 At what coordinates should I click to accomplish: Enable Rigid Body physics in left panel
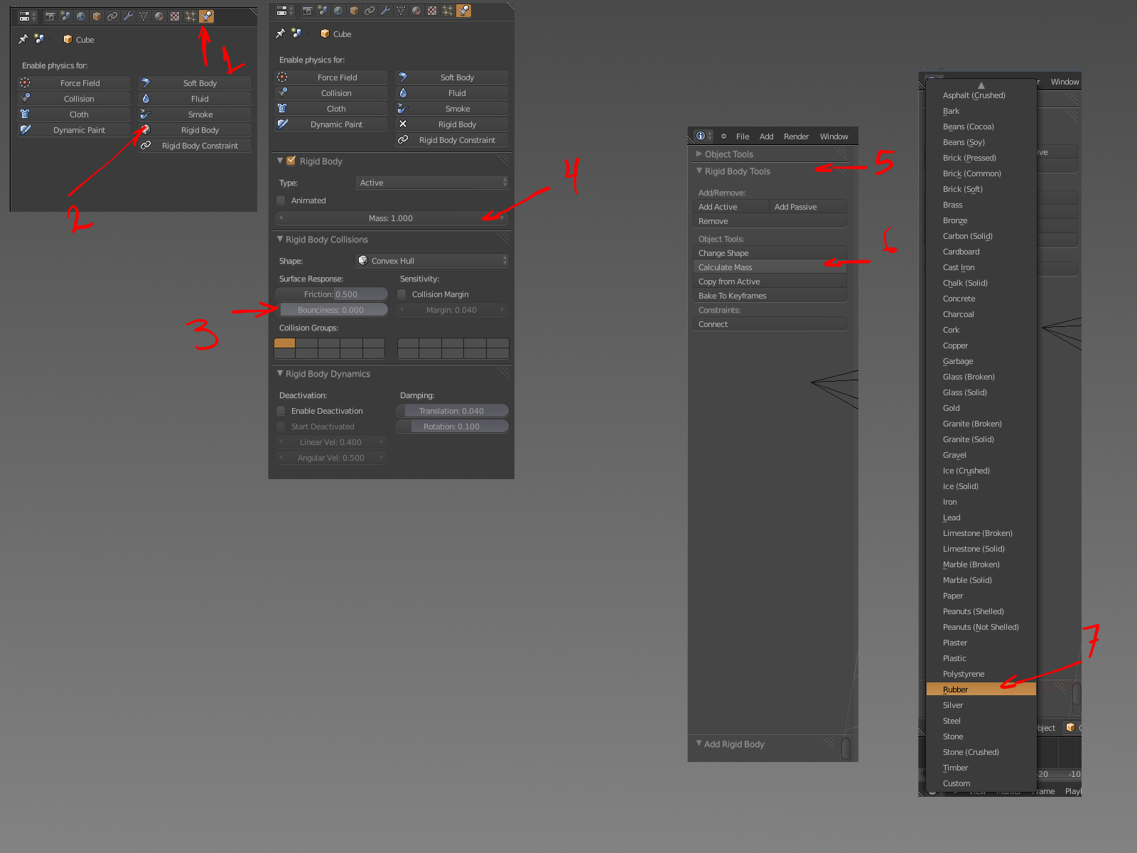195,130
